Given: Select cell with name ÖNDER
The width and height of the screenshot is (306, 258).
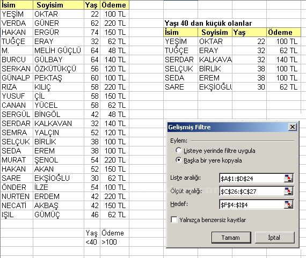Looking at the screenshot, I should [x=17, y=187].
